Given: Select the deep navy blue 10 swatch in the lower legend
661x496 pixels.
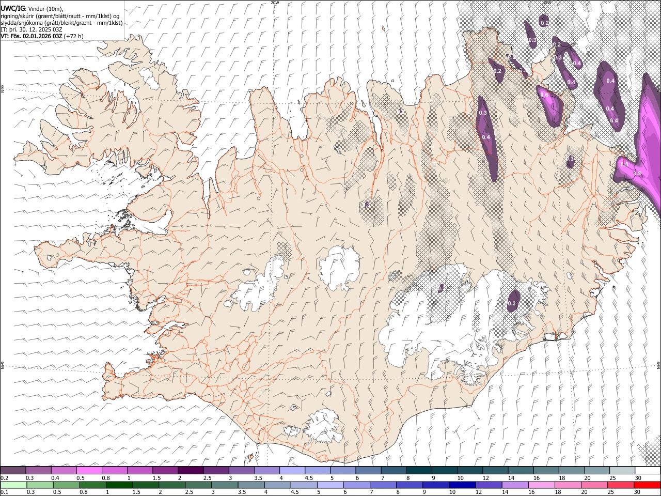Looking at the screenshot, I should click(x=463, y=485).
